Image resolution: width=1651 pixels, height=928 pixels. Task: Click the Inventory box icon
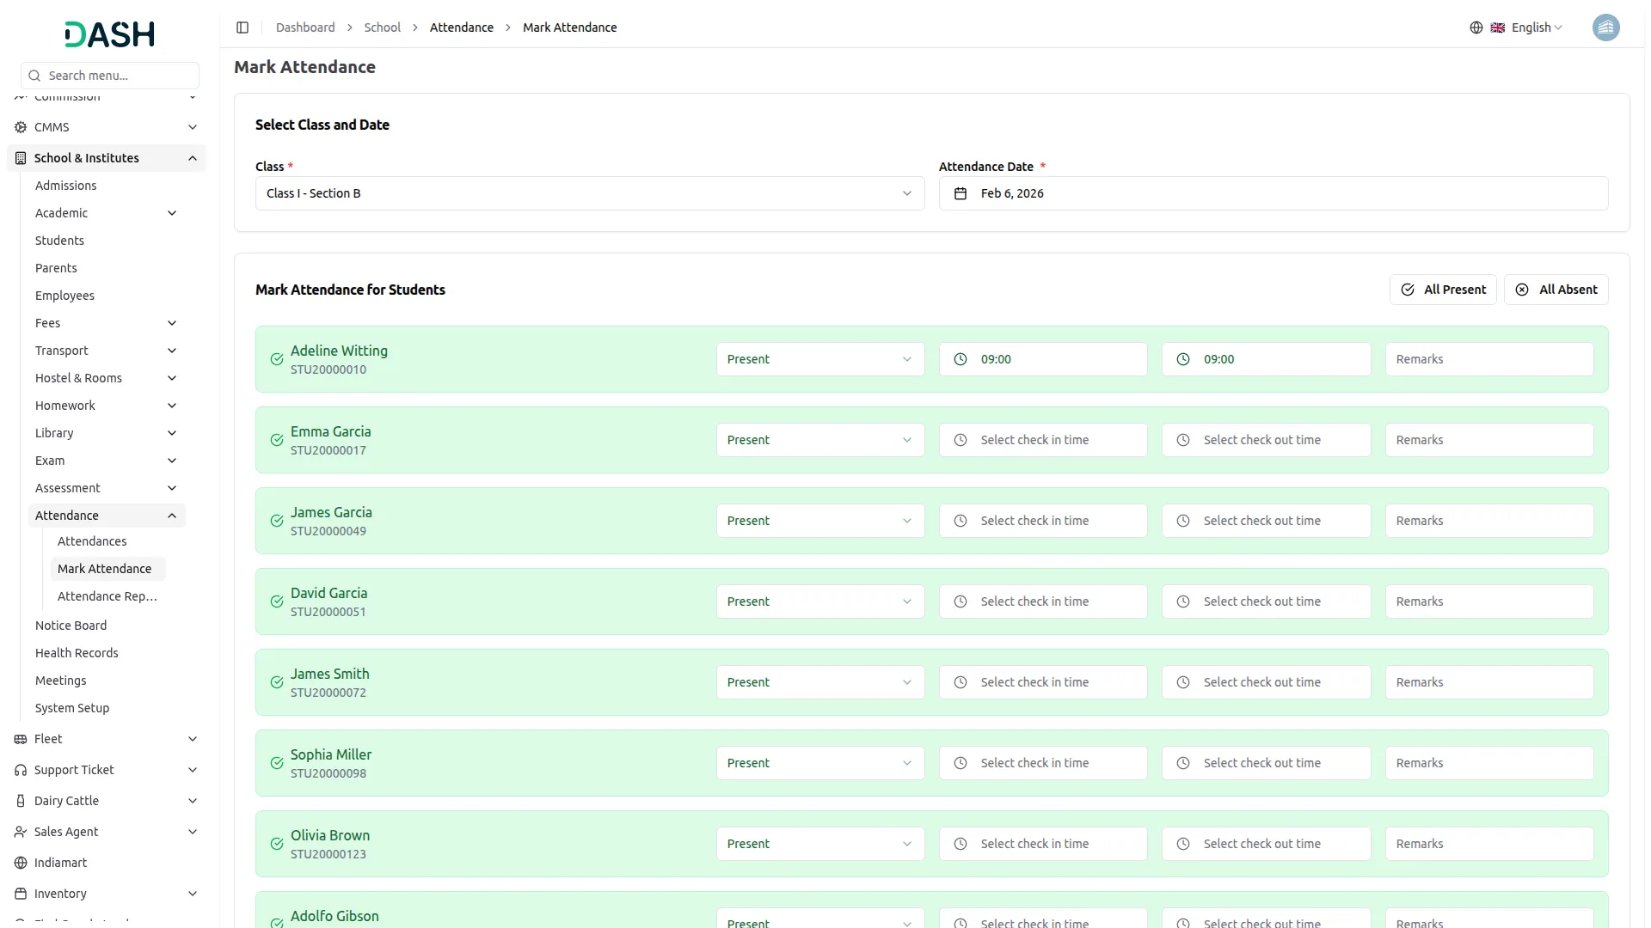point(21,894)
